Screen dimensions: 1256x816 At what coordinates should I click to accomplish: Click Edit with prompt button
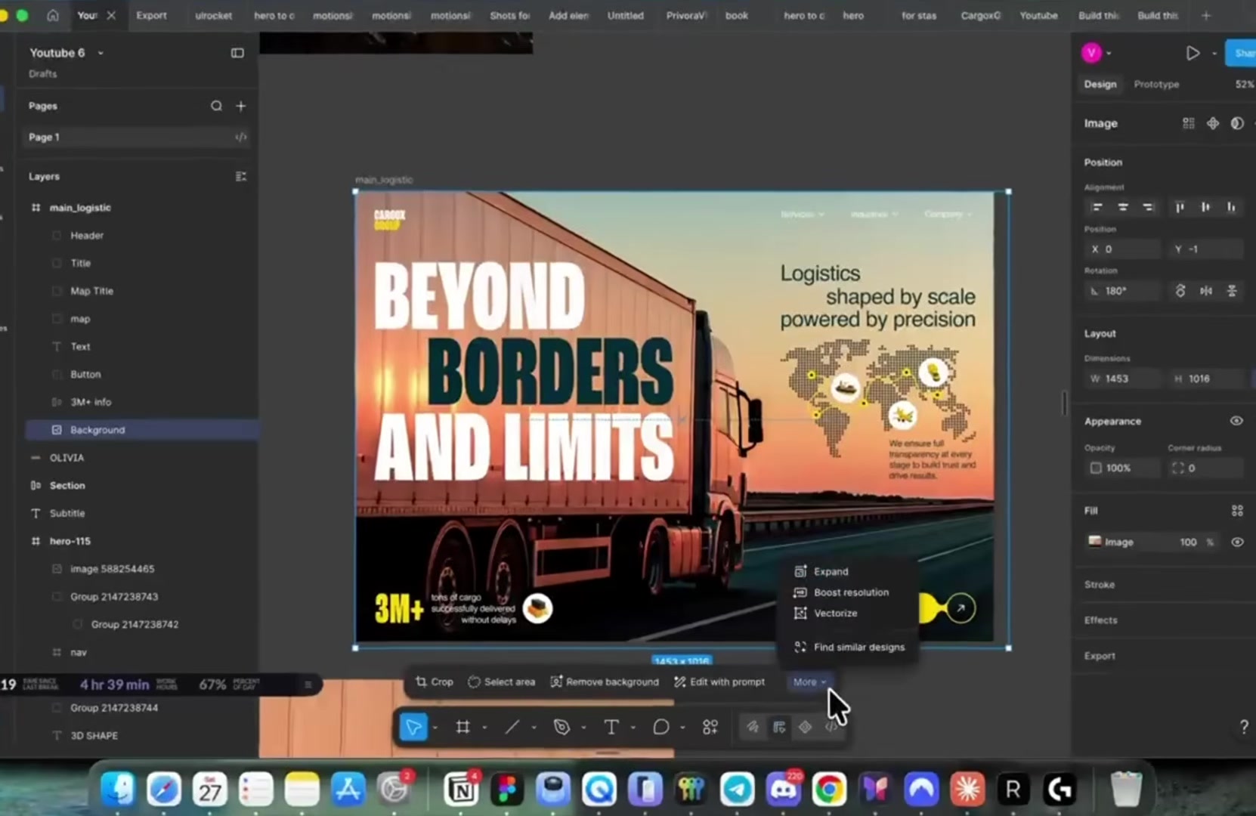(719, 682)
